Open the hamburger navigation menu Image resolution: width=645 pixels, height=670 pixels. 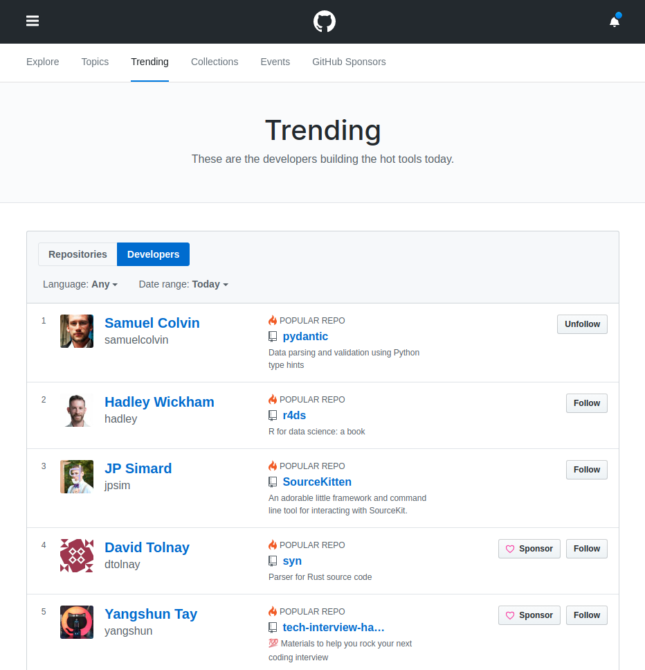[33, 21]
